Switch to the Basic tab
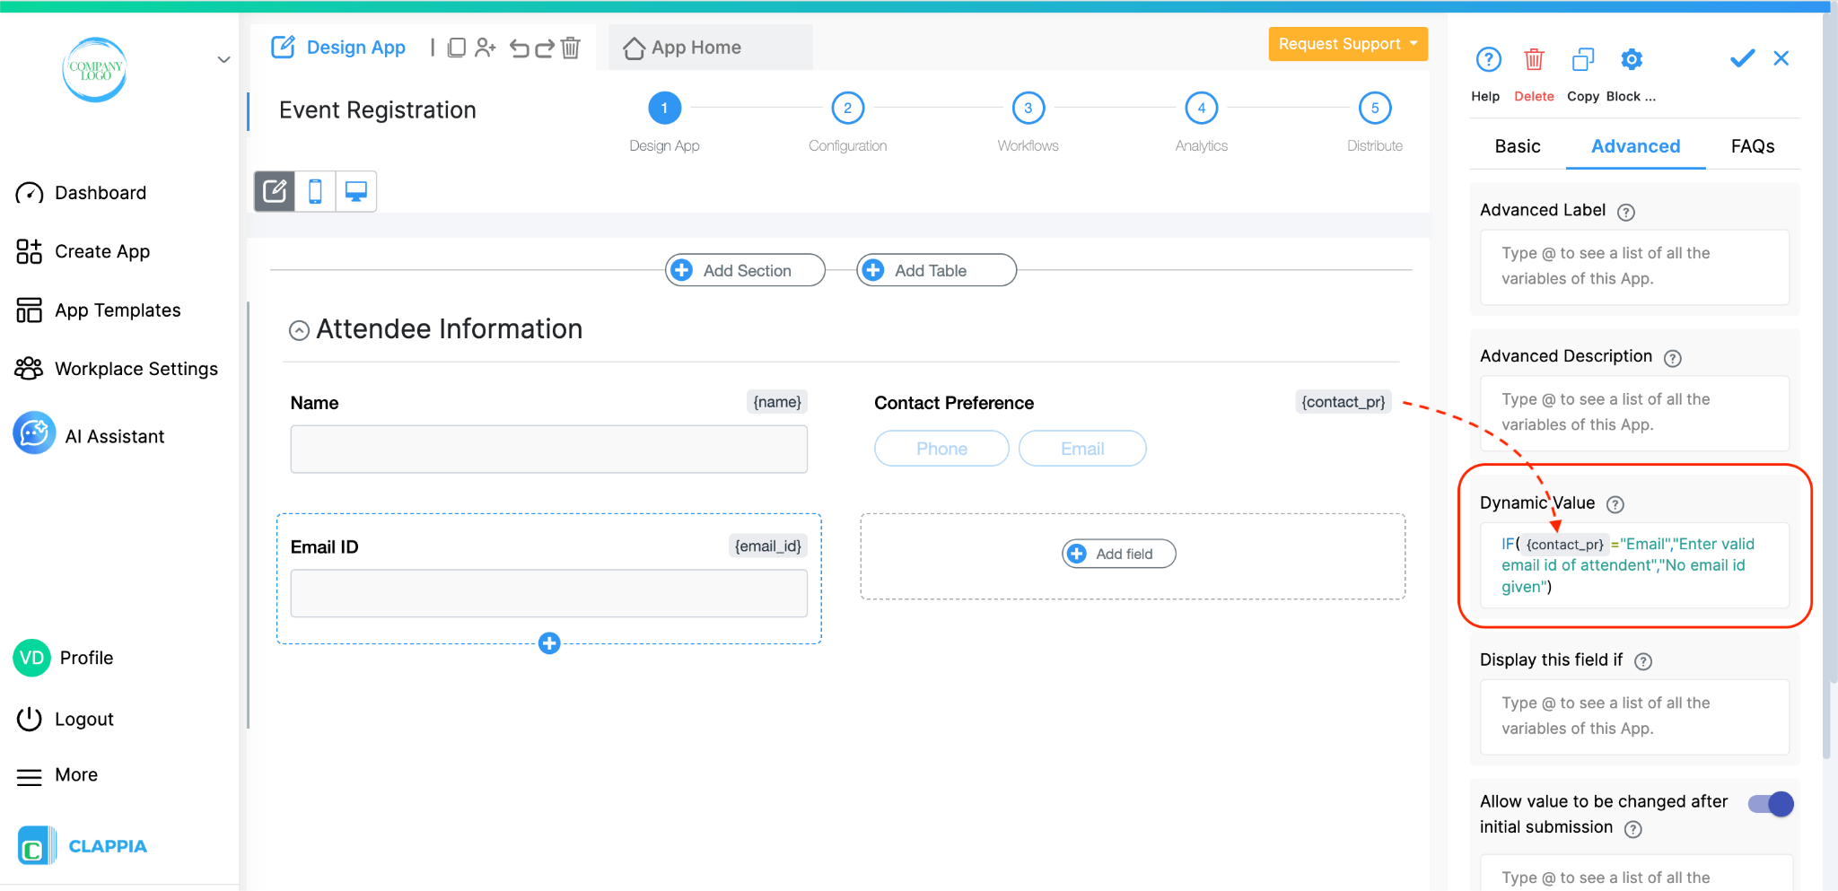Screen dimensions: 1838x891 coord(1518,146)
